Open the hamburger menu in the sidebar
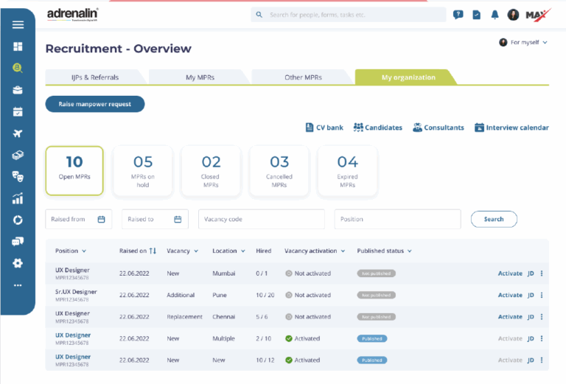 click(x=18, y=24)
